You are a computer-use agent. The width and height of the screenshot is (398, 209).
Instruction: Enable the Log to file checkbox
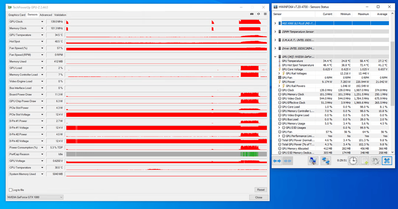tap(10, 190)
